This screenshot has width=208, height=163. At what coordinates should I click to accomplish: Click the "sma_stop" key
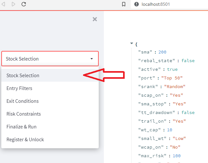pyautogui.click(x=152, y=104)
